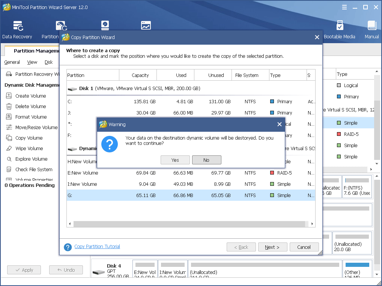
Task: Select the E:New Volume RAID-5 row
Action: click(x=191, y=173)
